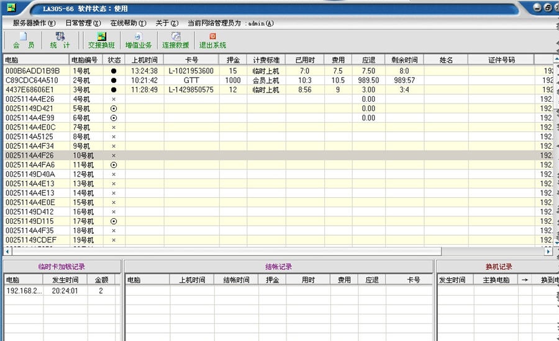Viewport: 559px width, 341px height.
Task: Sort by the 电脑编号 column header
Action: (86, 60)
